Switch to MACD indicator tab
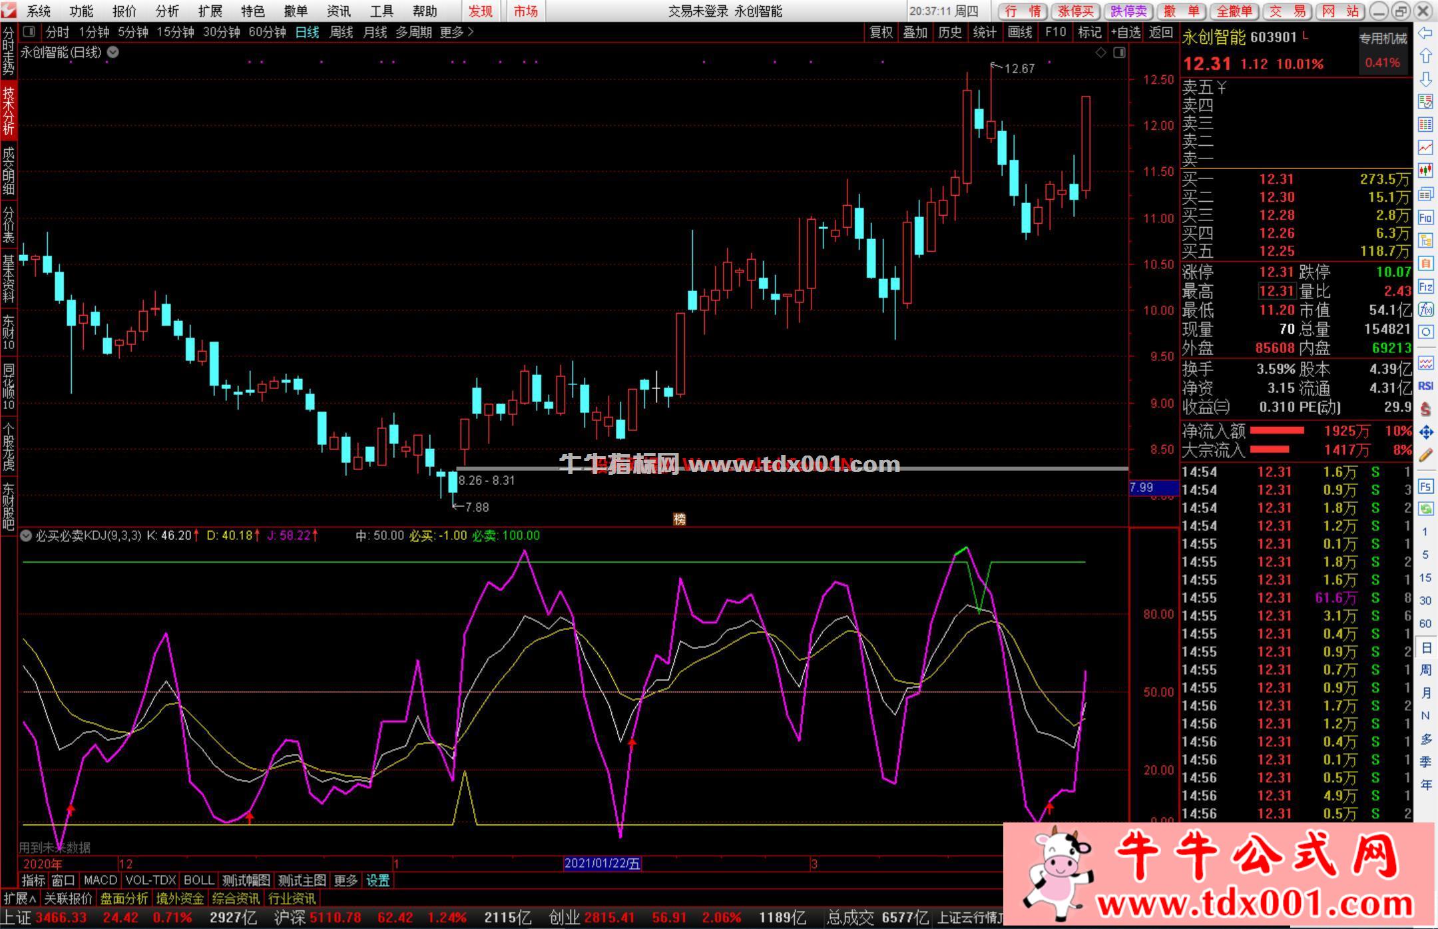Viewport: 1438px width, 929px height. click(101, 880)
